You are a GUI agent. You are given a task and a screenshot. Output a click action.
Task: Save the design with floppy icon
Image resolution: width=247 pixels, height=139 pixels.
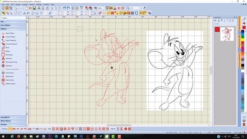click(34, 8)
